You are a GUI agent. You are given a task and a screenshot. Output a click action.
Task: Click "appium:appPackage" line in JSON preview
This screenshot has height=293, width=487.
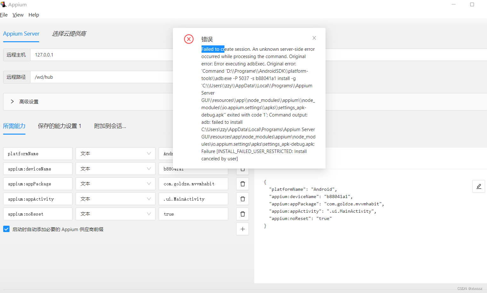(x=326, y=204)
